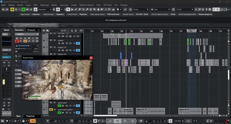Click the Play button in transport
231x124 pixels.
coord(125,121)
